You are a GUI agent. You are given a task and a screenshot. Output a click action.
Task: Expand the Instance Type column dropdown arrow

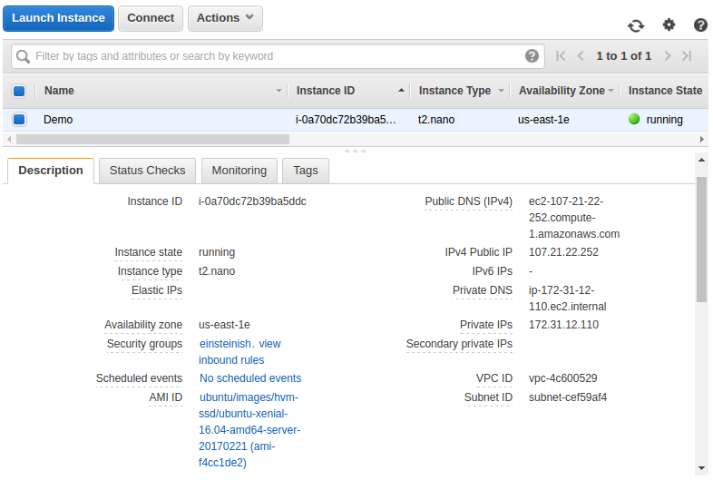(501, 91)
